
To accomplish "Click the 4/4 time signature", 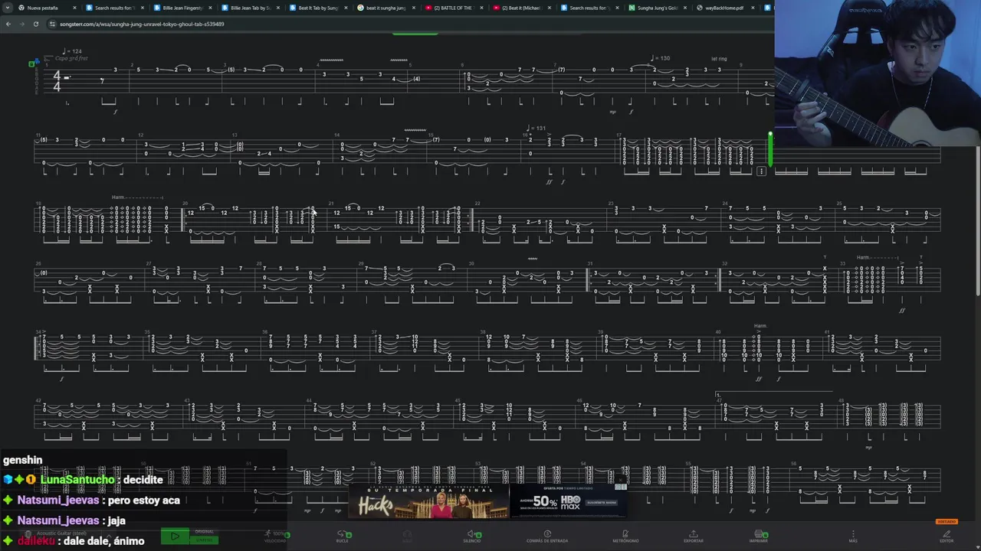I will [57, 81].
